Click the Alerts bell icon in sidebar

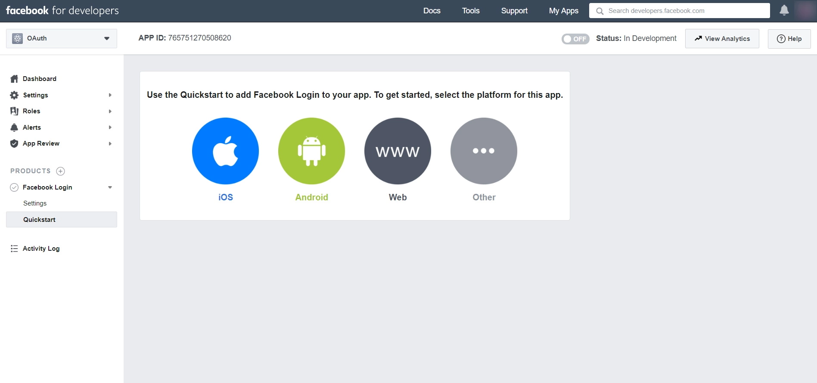click(x=14, y=128)
